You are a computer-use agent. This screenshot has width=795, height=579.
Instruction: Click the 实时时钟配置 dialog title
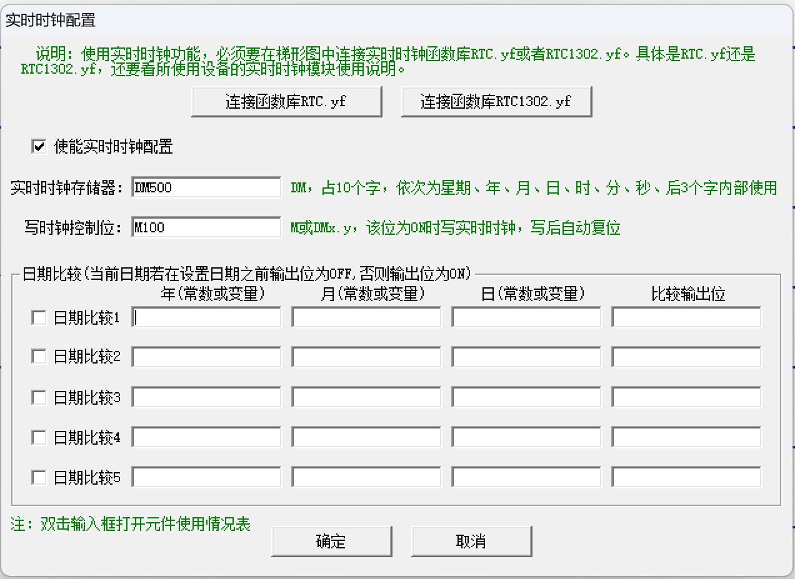[x=51, y=20]
